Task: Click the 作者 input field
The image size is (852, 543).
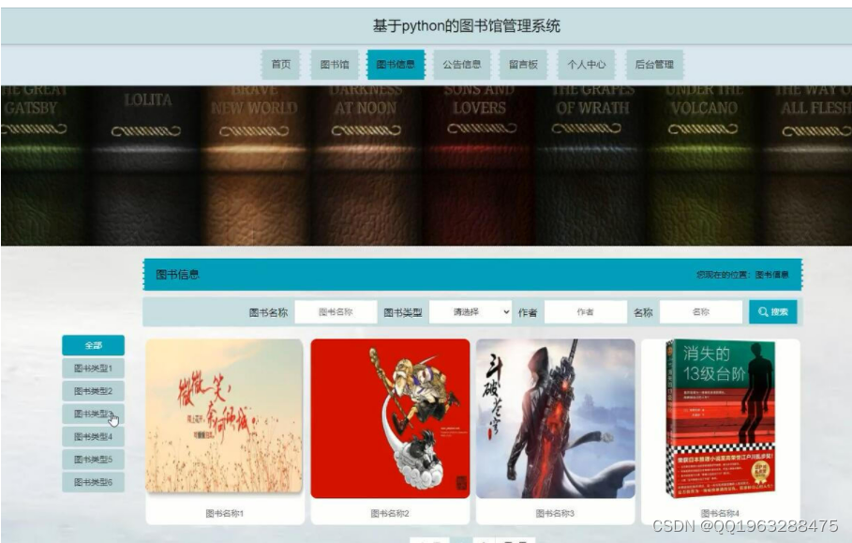Action: [589, 310]
